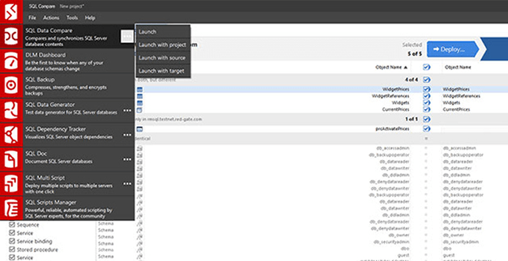Image resolution: width=508 pixels, height=261 pixels.
Task: Open the SQL Doc icon
Action: [x=11, y=159]
